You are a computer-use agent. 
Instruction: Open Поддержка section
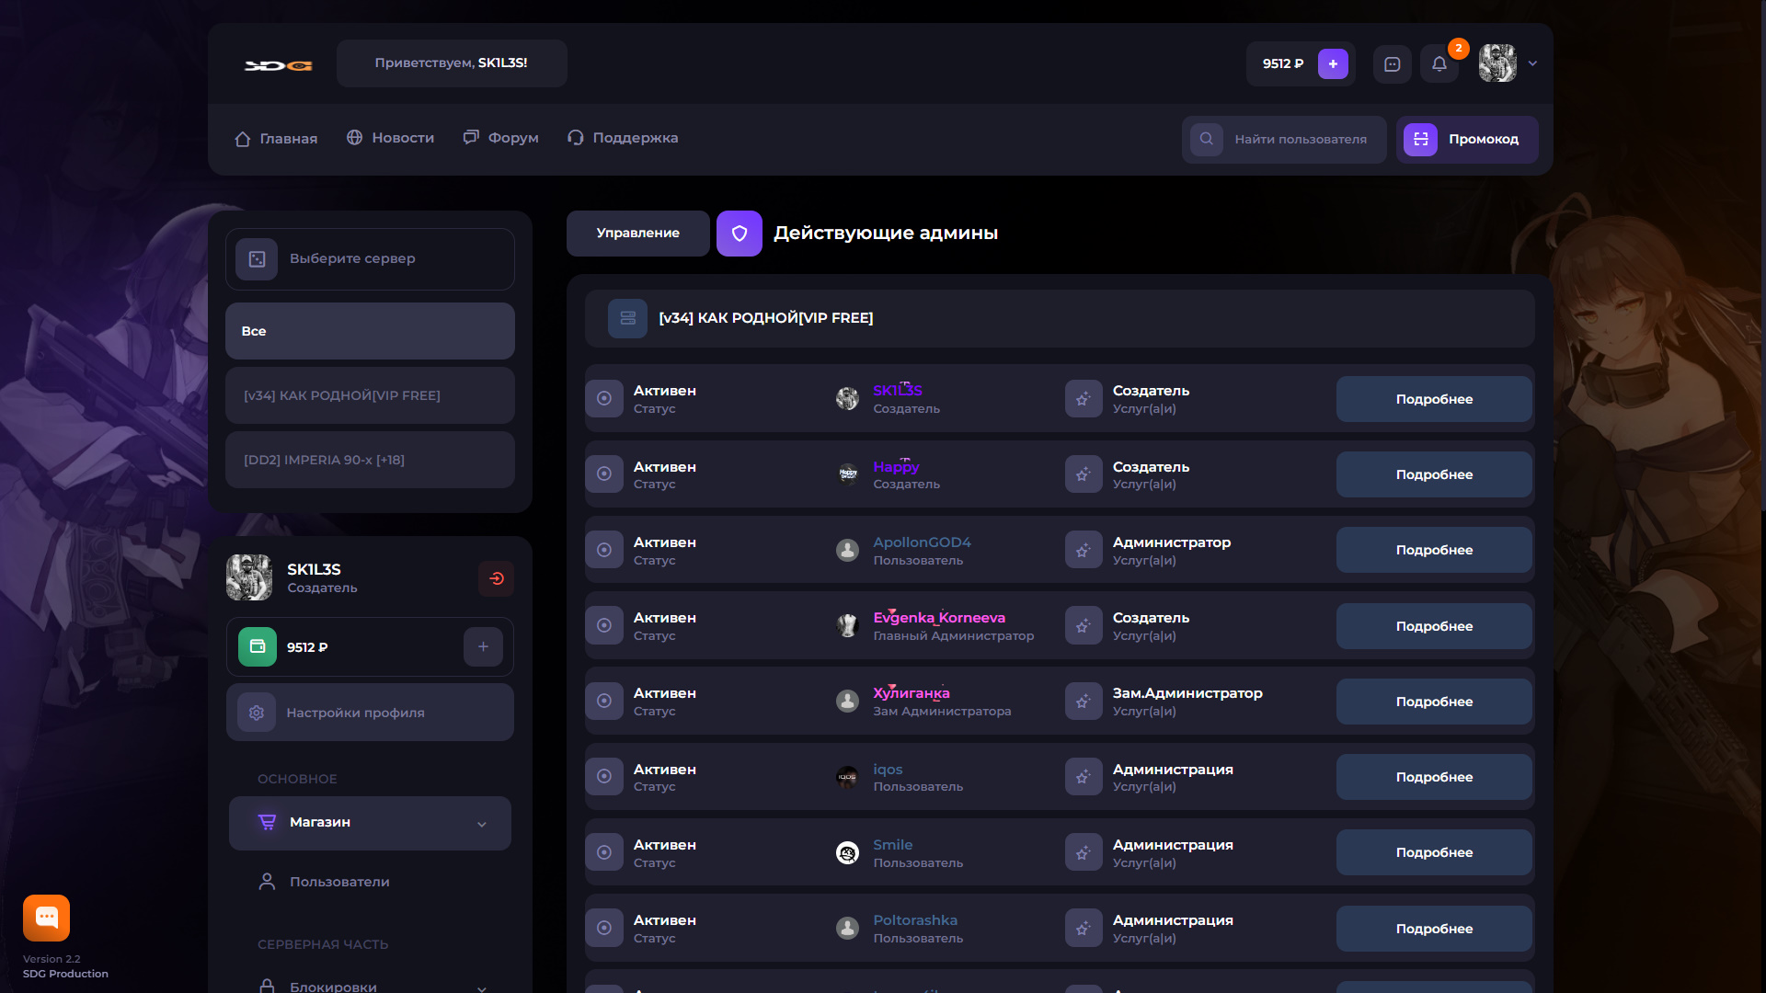coord(623,138)
